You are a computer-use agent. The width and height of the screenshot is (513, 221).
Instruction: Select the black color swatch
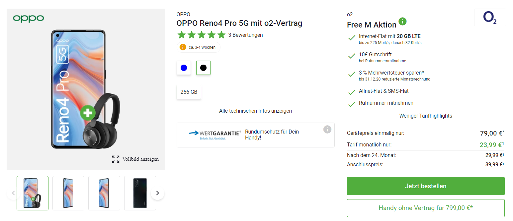203,68
